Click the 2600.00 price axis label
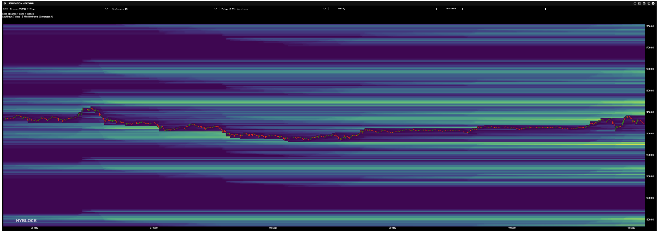This screenshot has width=657, height=231. point(650,69)
